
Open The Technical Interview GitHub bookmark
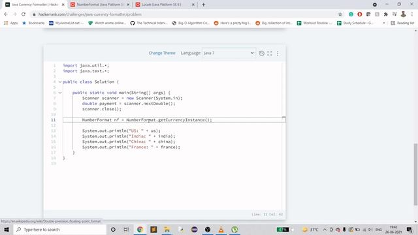[x=149, y=23]
